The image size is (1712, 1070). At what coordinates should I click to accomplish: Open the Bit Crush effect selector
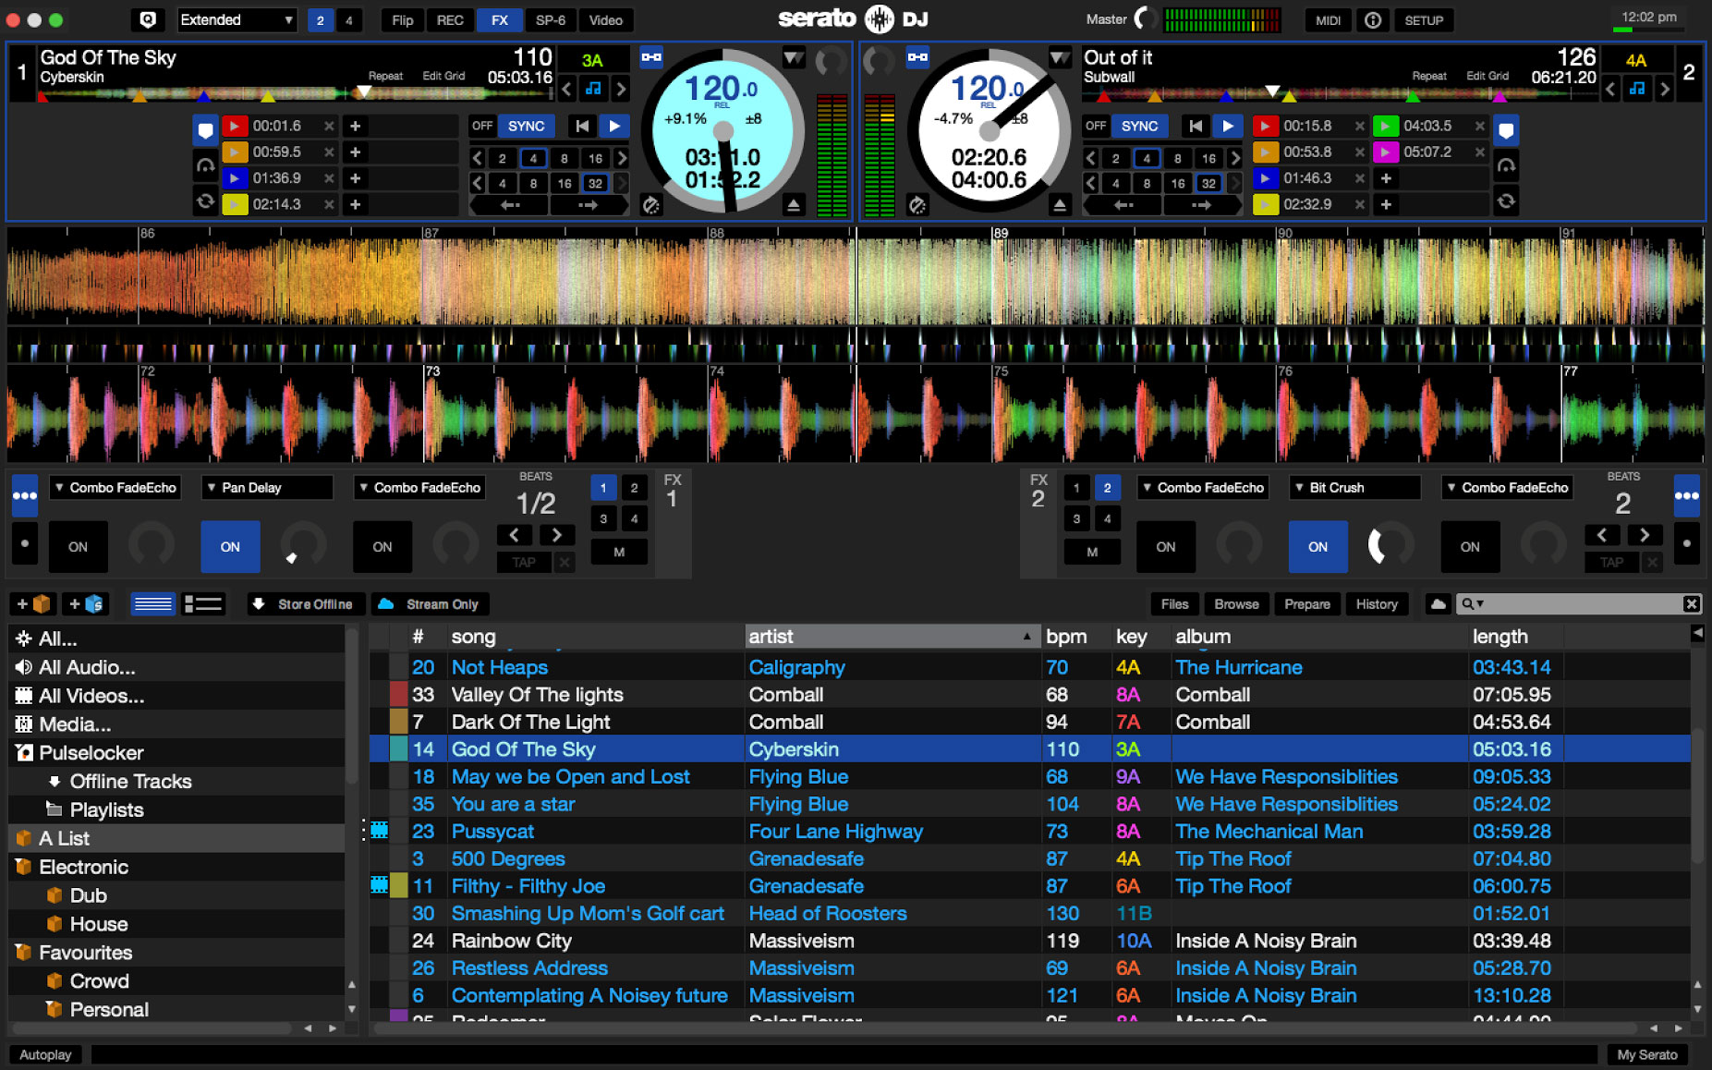(x=1354, y=487)
